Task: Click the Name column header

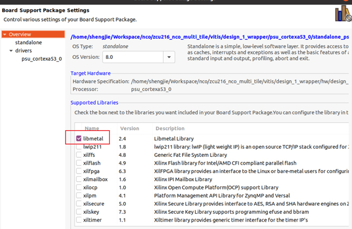Action: tap(91, 129)
